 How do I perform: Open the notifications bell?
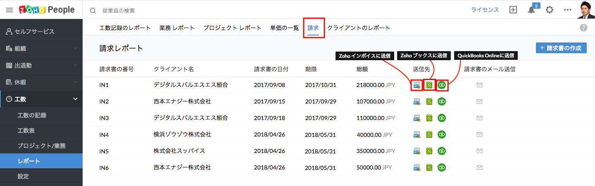click(531, 10)
